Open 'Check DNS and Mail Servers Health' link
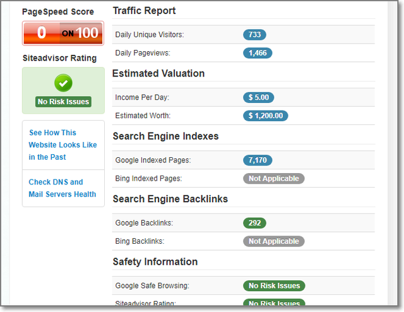 (62, 188)
